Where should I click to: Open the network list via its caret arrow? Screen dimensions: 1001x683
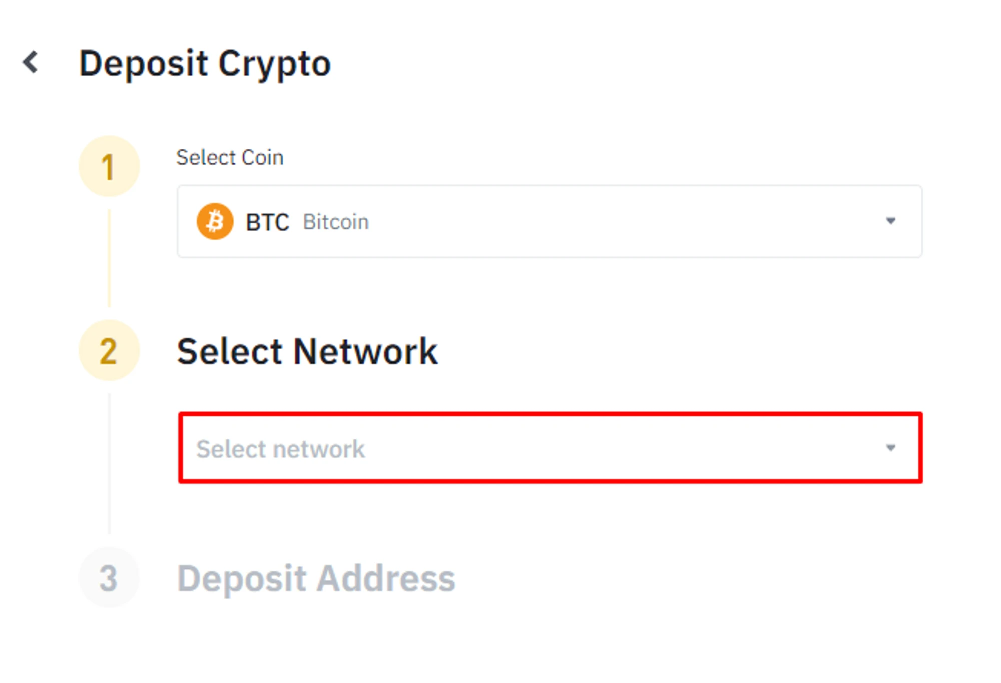point(890,448)
